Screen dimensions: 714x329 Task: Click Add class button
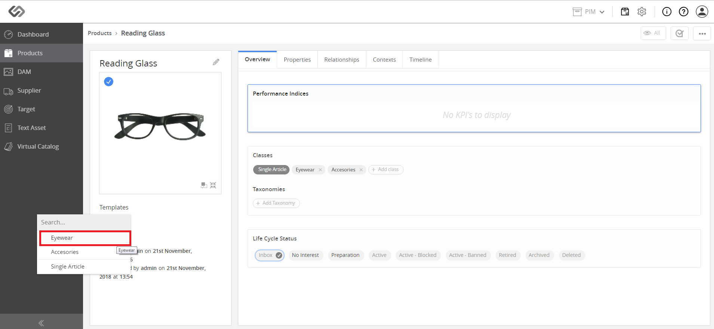pos(386,170)
